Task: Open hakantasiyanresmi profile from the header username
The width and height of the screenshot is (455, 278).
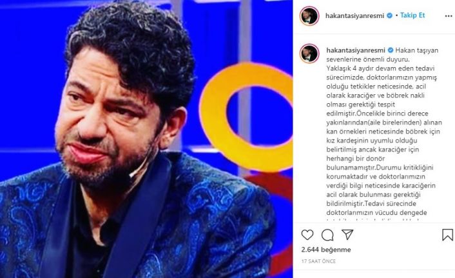Action: pos(354,15)
